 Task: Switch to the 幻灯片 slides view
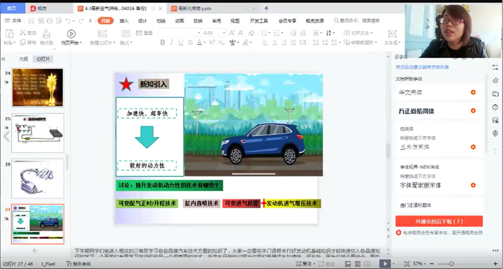coord(41,58)
